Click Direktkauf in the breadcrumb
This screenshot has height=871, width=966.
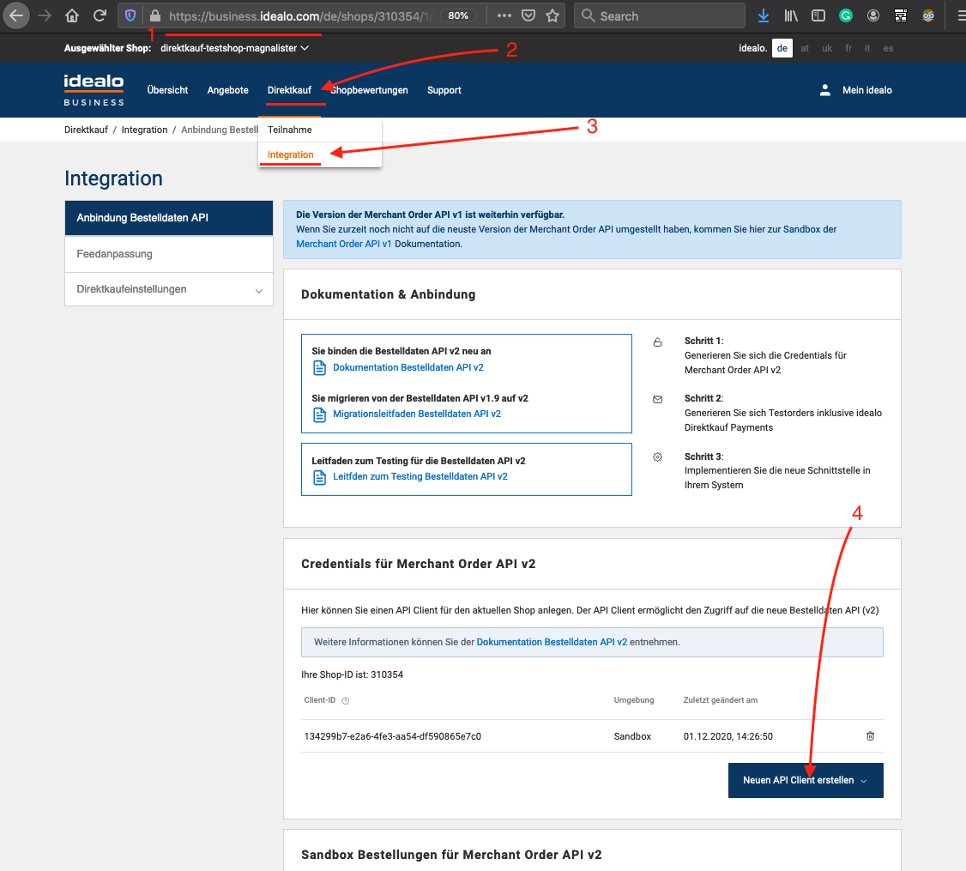click(x=86, y=130)
